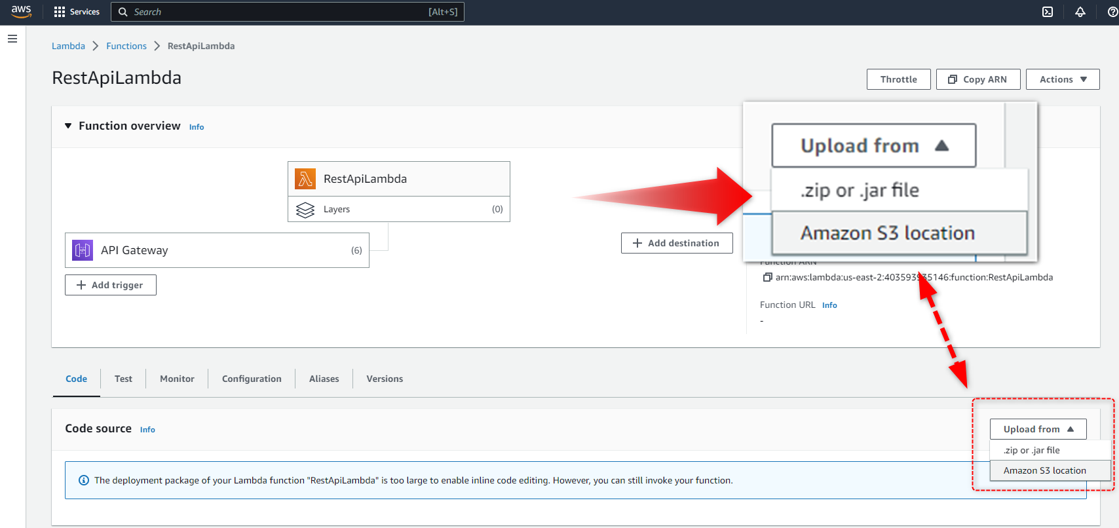
Task: Open CloudShell terminal icon
Action: pos(1048,12)
